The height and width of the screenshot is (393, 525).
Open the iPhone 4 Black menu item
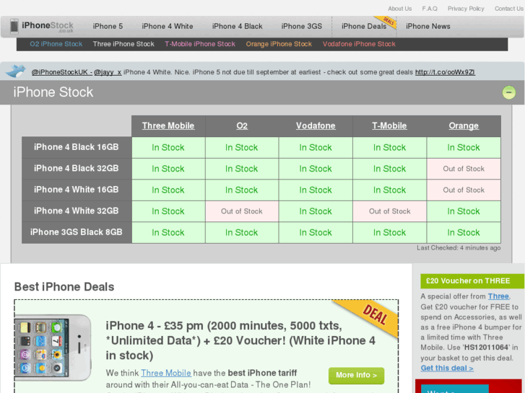pyautogui.click(x=237, y=26)
